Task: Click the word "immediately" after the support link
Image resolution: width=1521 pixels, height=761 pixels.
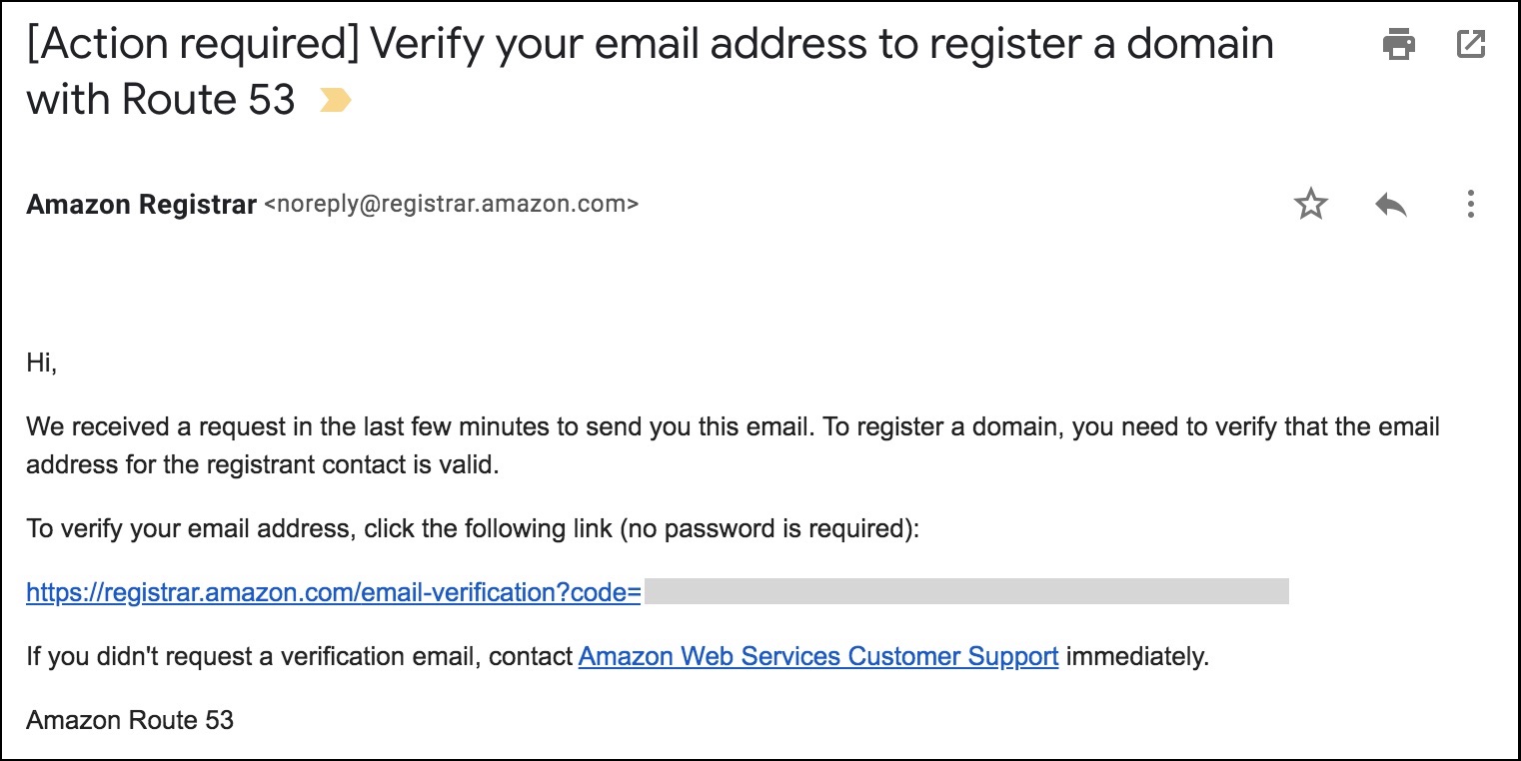Action: (x=1136, y=657)
